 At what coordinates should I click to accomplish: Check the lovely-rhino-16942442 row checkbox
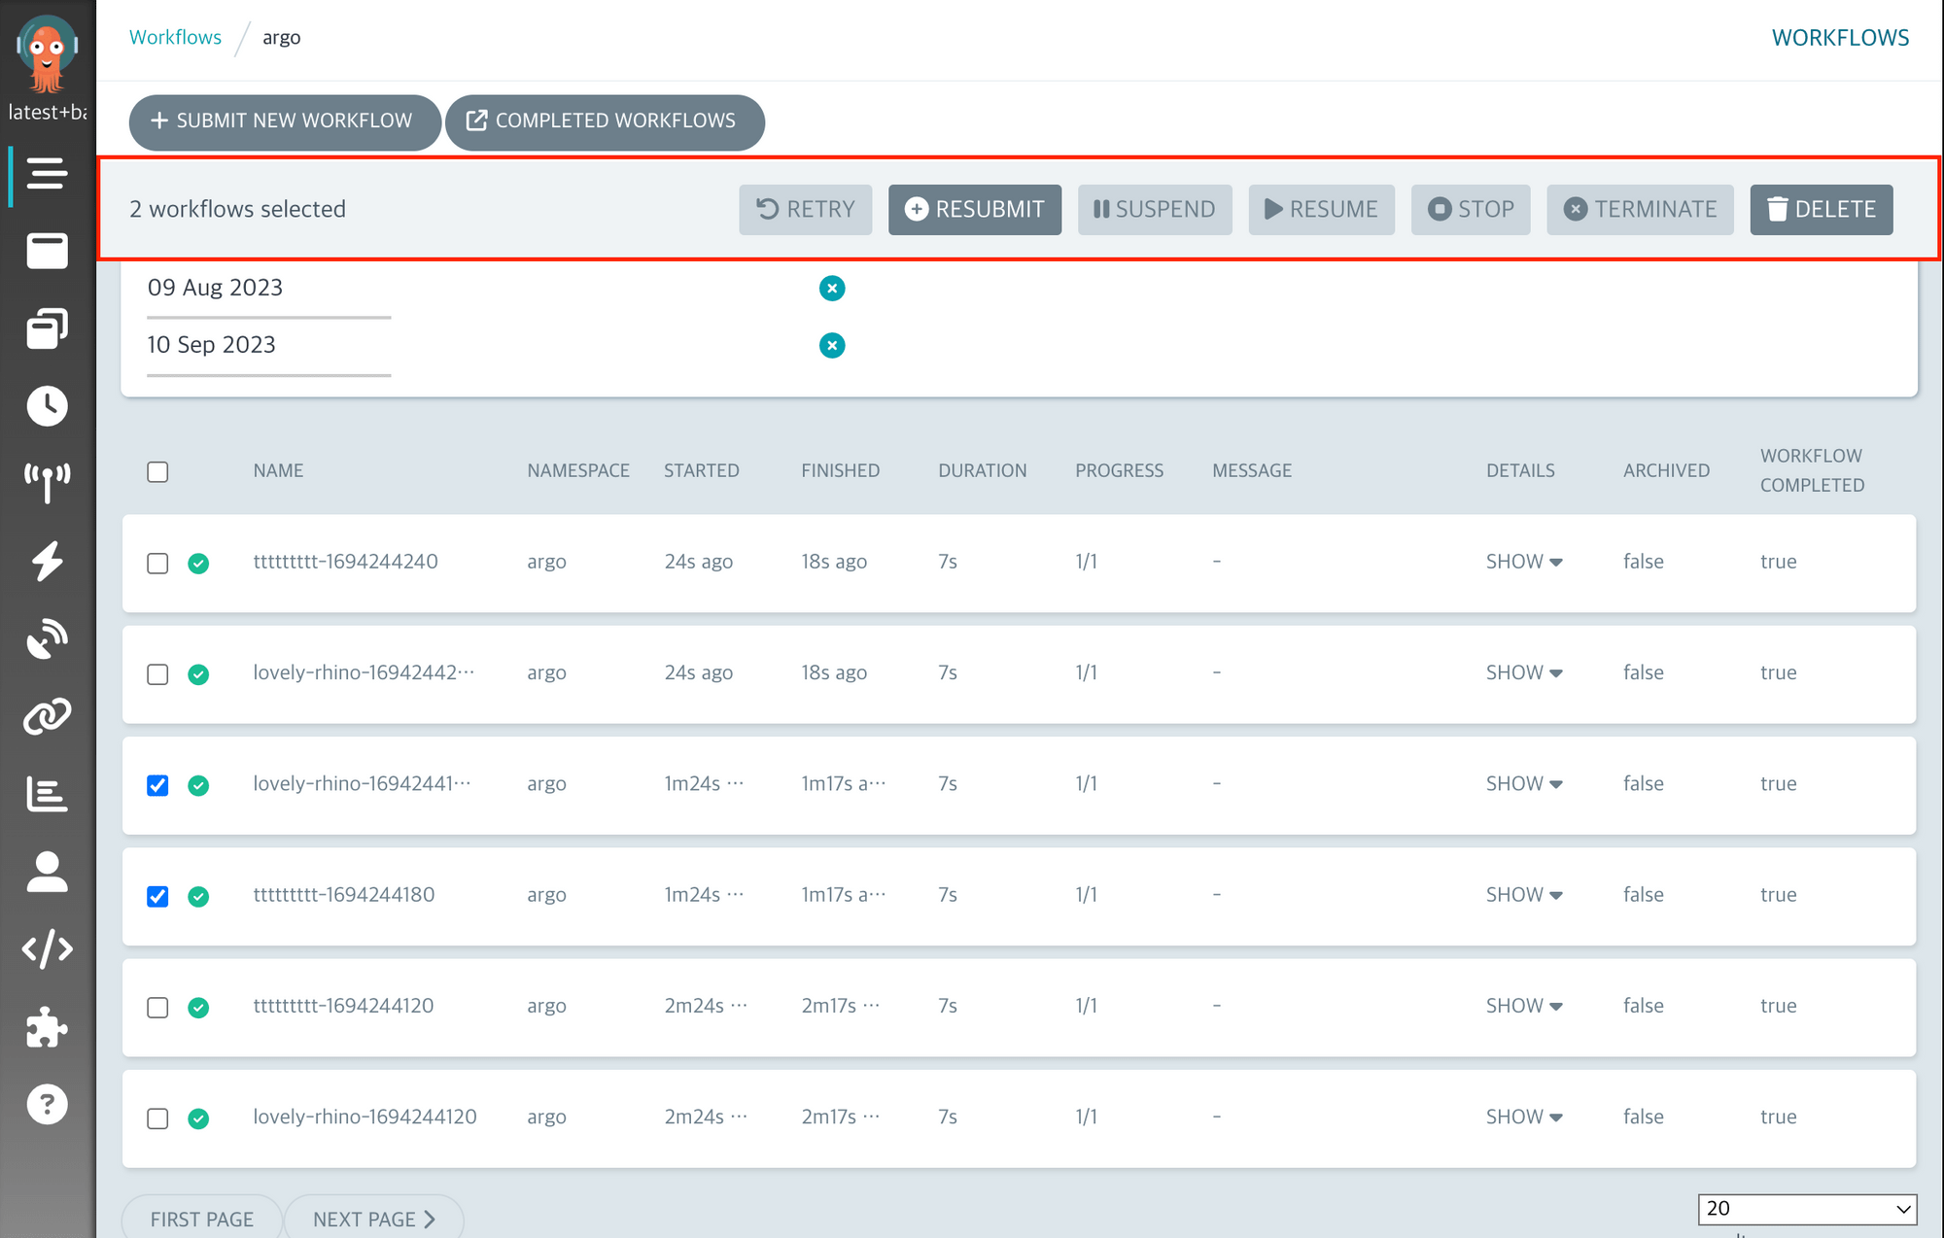tap(157, 674)
